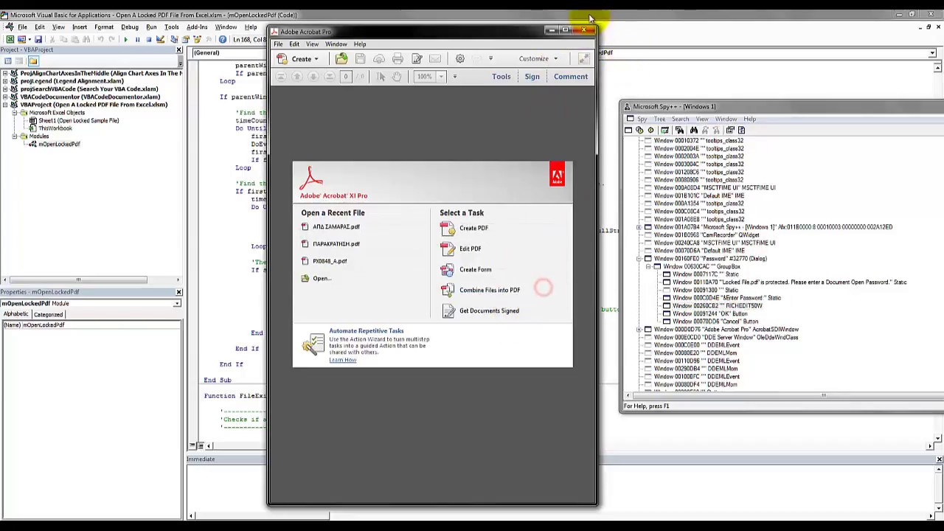Open the Tree menu in Spy++

(x=659, y=119)
